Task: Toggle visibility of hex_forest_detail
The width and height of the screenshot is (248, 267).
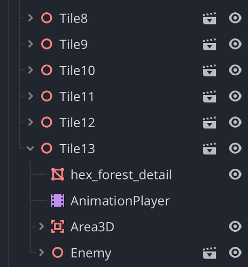Action: [x=235, y=174]
